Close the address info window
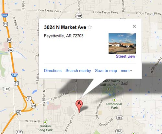This screenshot has height=134, width=162. (x=134, y=26)
